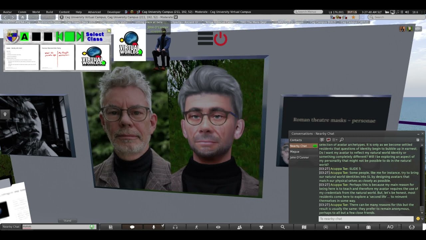Image resolution: width=426 pixels, height=240 pixels.
Task: Click the green square stop button on the HUD
Action: [x=70, y=37]
